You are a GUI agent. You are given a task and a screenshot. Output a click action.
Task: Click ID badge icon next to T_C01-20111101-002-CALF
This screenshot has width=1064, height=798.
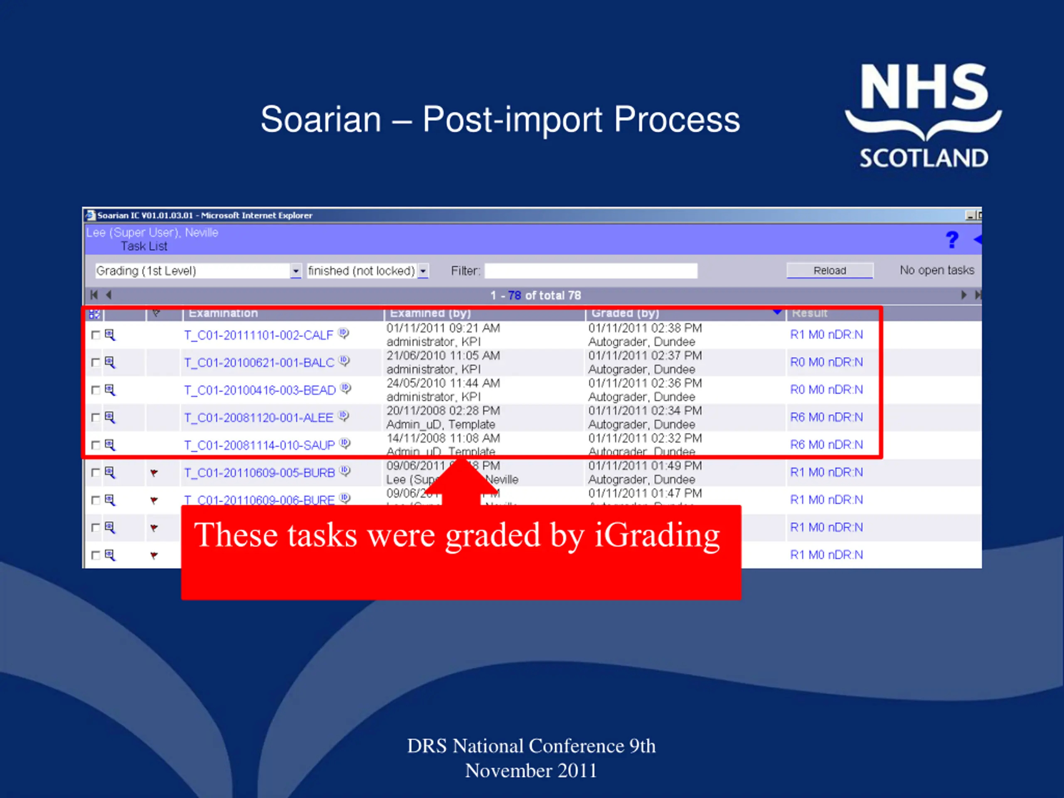[x=343, y=333]
